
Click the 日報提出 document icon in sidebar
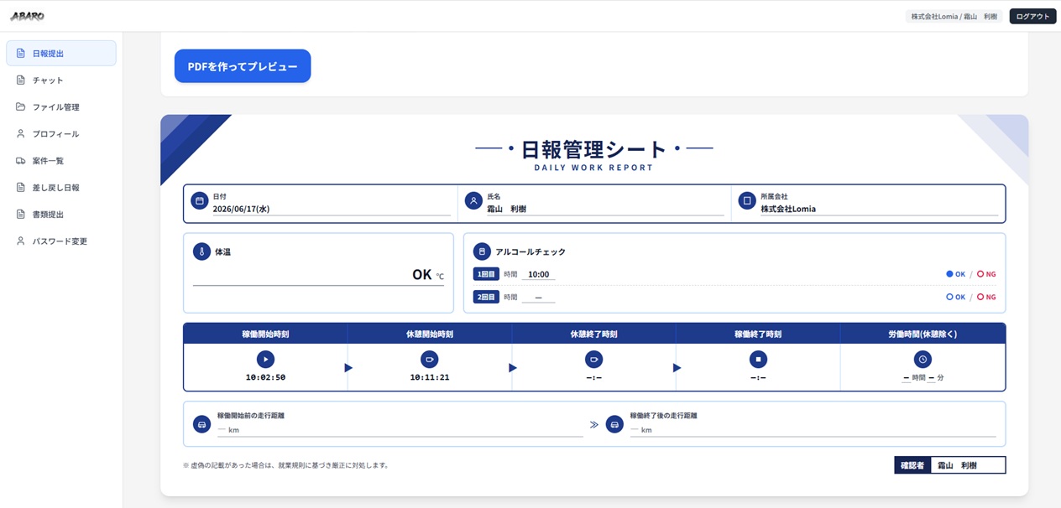(x=21, y=53)
